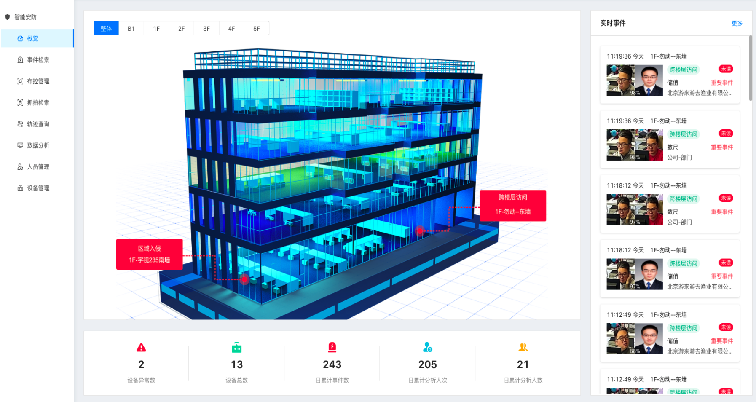Select the 整体 building view tab
Image resolution: width=756 pixels, height=402 pixels.
tap(106, 29)
